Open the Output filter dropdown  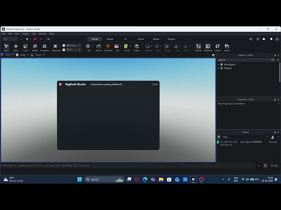pos(267,137)
